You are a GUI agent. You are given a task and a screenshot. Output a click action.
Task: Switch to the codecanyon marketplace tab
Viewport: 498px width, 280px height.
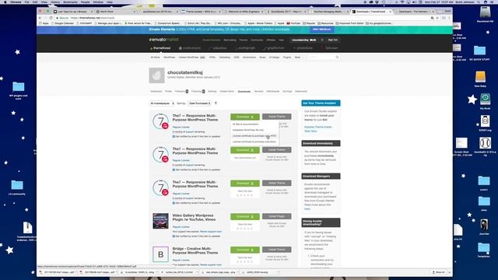(190, 48)
